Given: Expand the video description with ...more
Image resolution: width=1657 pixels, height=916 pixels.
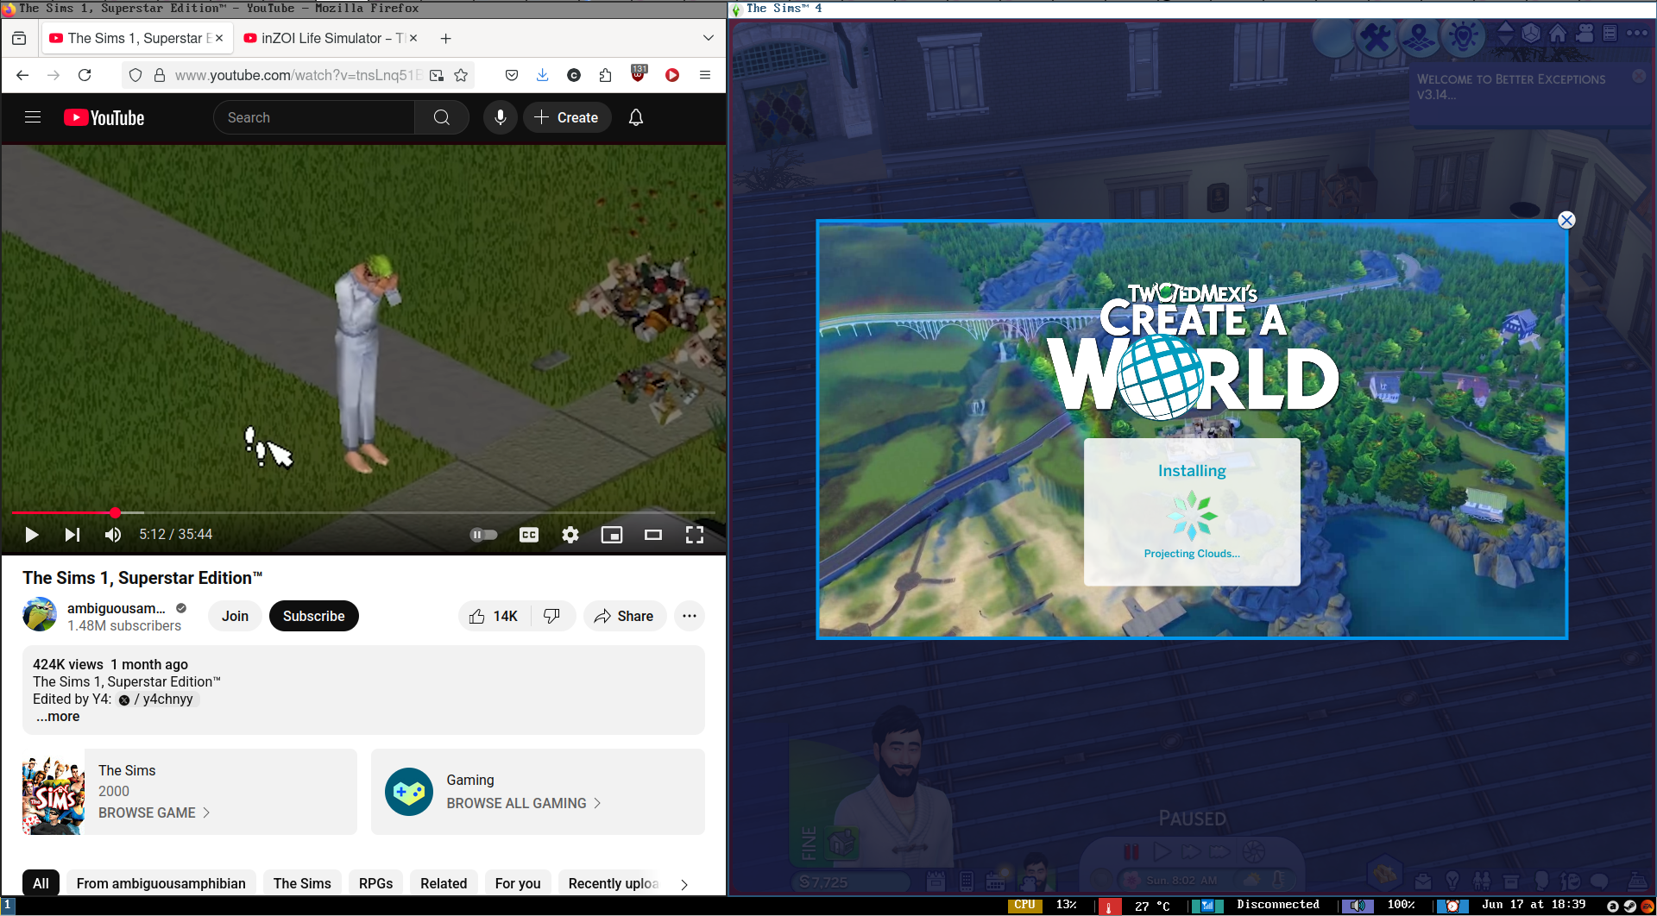Looking at the screenshot, I should tap(58, 717).
